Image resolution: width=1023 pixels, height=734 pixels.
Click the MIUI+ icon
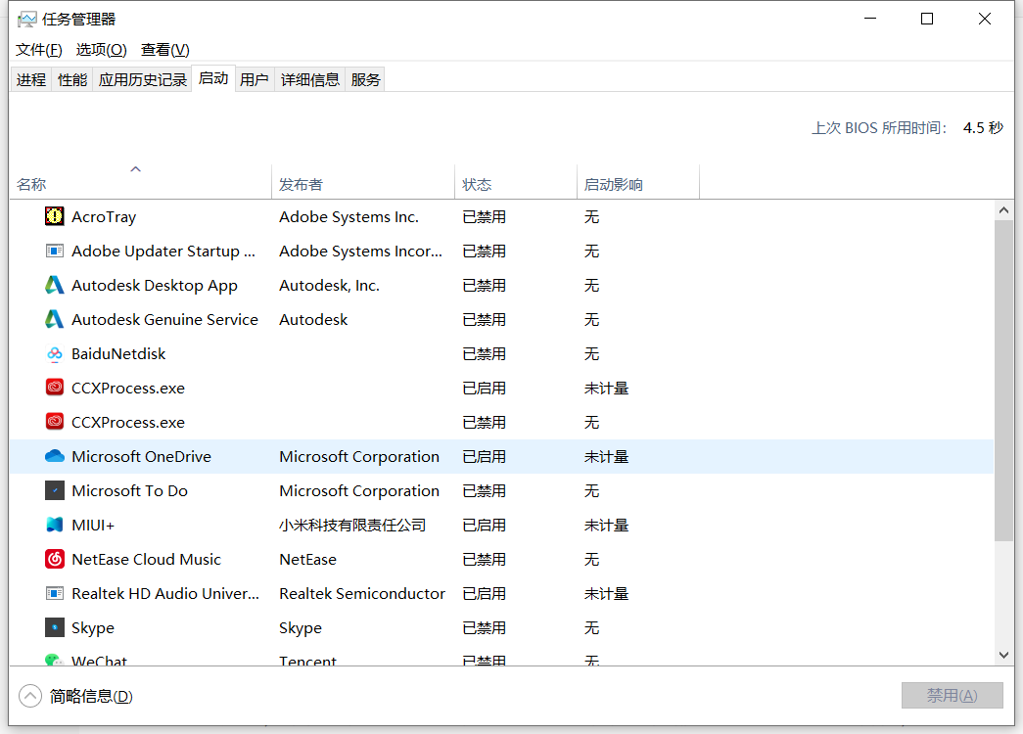54,525
